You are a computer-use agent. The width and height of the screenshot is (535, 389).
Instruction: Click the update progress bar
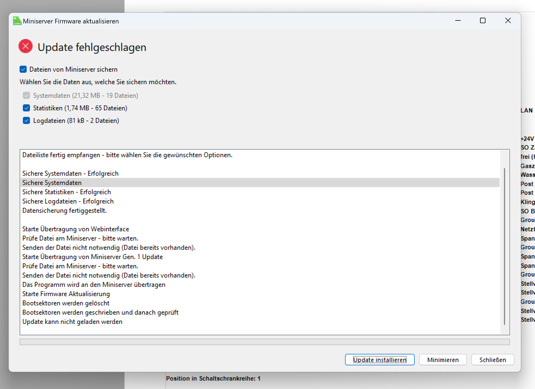[265, 342]
